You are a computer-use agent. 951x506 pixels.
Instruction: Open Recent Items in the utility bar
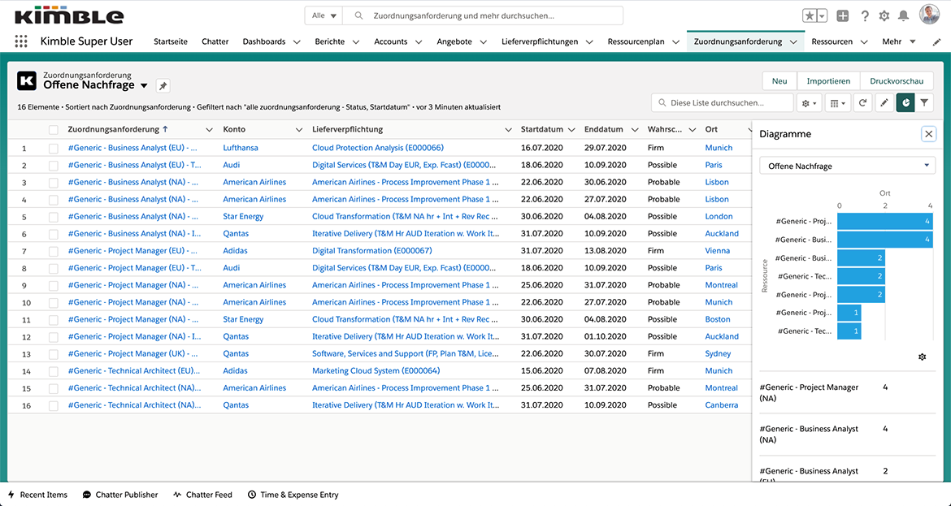pos(37,495)
